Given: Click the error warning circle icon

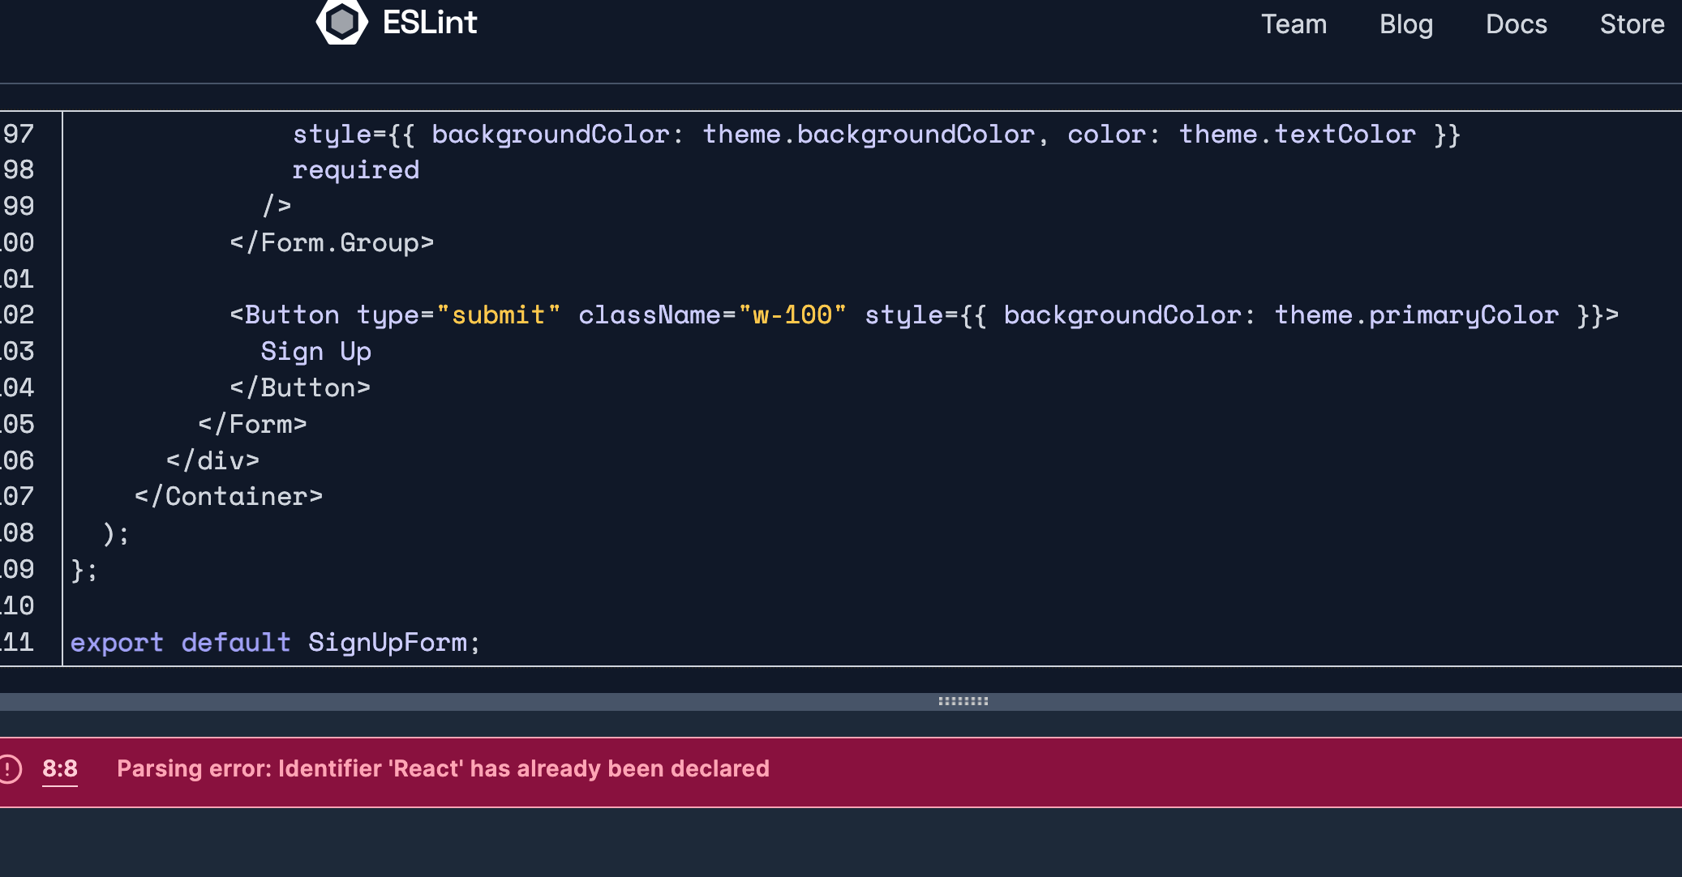Looking at the screenshot, I should [x=8, y=768].
